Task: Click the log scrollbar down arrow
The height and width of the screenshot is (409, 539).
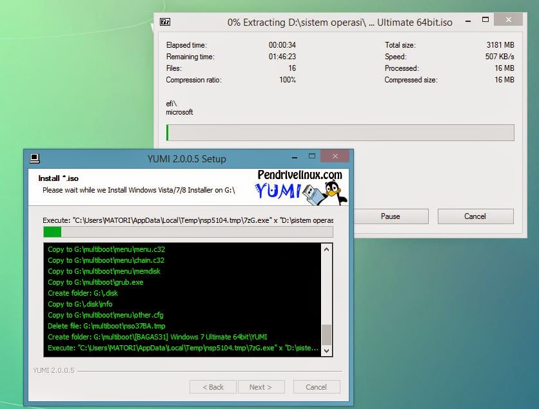Action: pos(327,350)
